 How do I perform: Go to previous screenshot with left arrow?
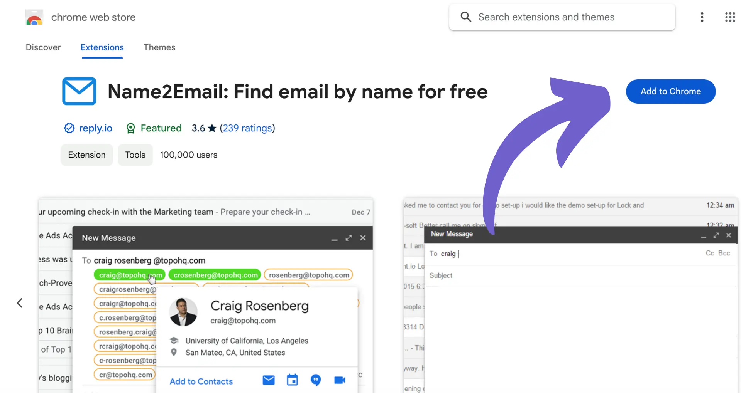coord(20,303)
